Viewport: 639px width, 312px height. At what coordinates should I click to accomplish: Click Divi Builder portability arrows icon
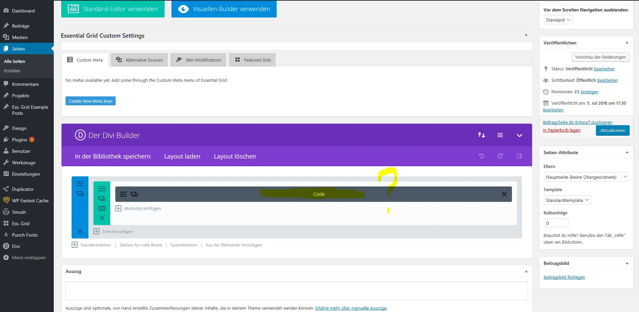point(481,135)
